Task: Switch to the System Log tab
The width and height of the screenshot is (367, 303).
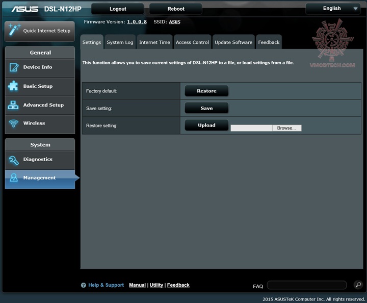Action: coord(120,42)
